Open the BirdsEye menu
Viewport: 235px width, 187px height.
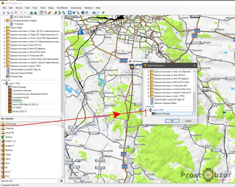(89, 8)
